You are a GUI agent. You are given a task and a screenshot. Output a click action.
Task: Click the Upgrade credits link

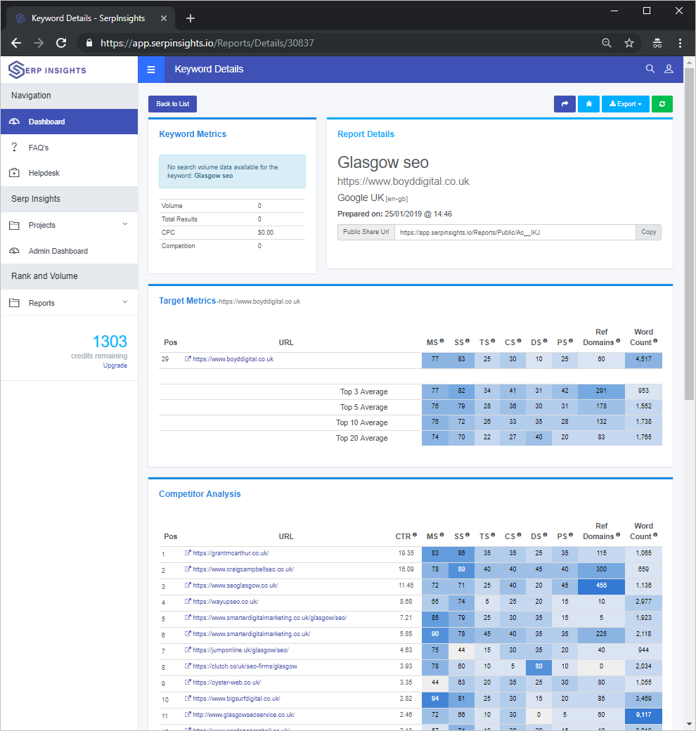(x=115, y=365)
